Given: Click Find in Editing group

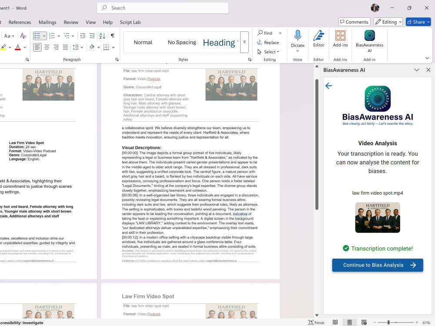Looking at the screenshot, I should (265, 33).
